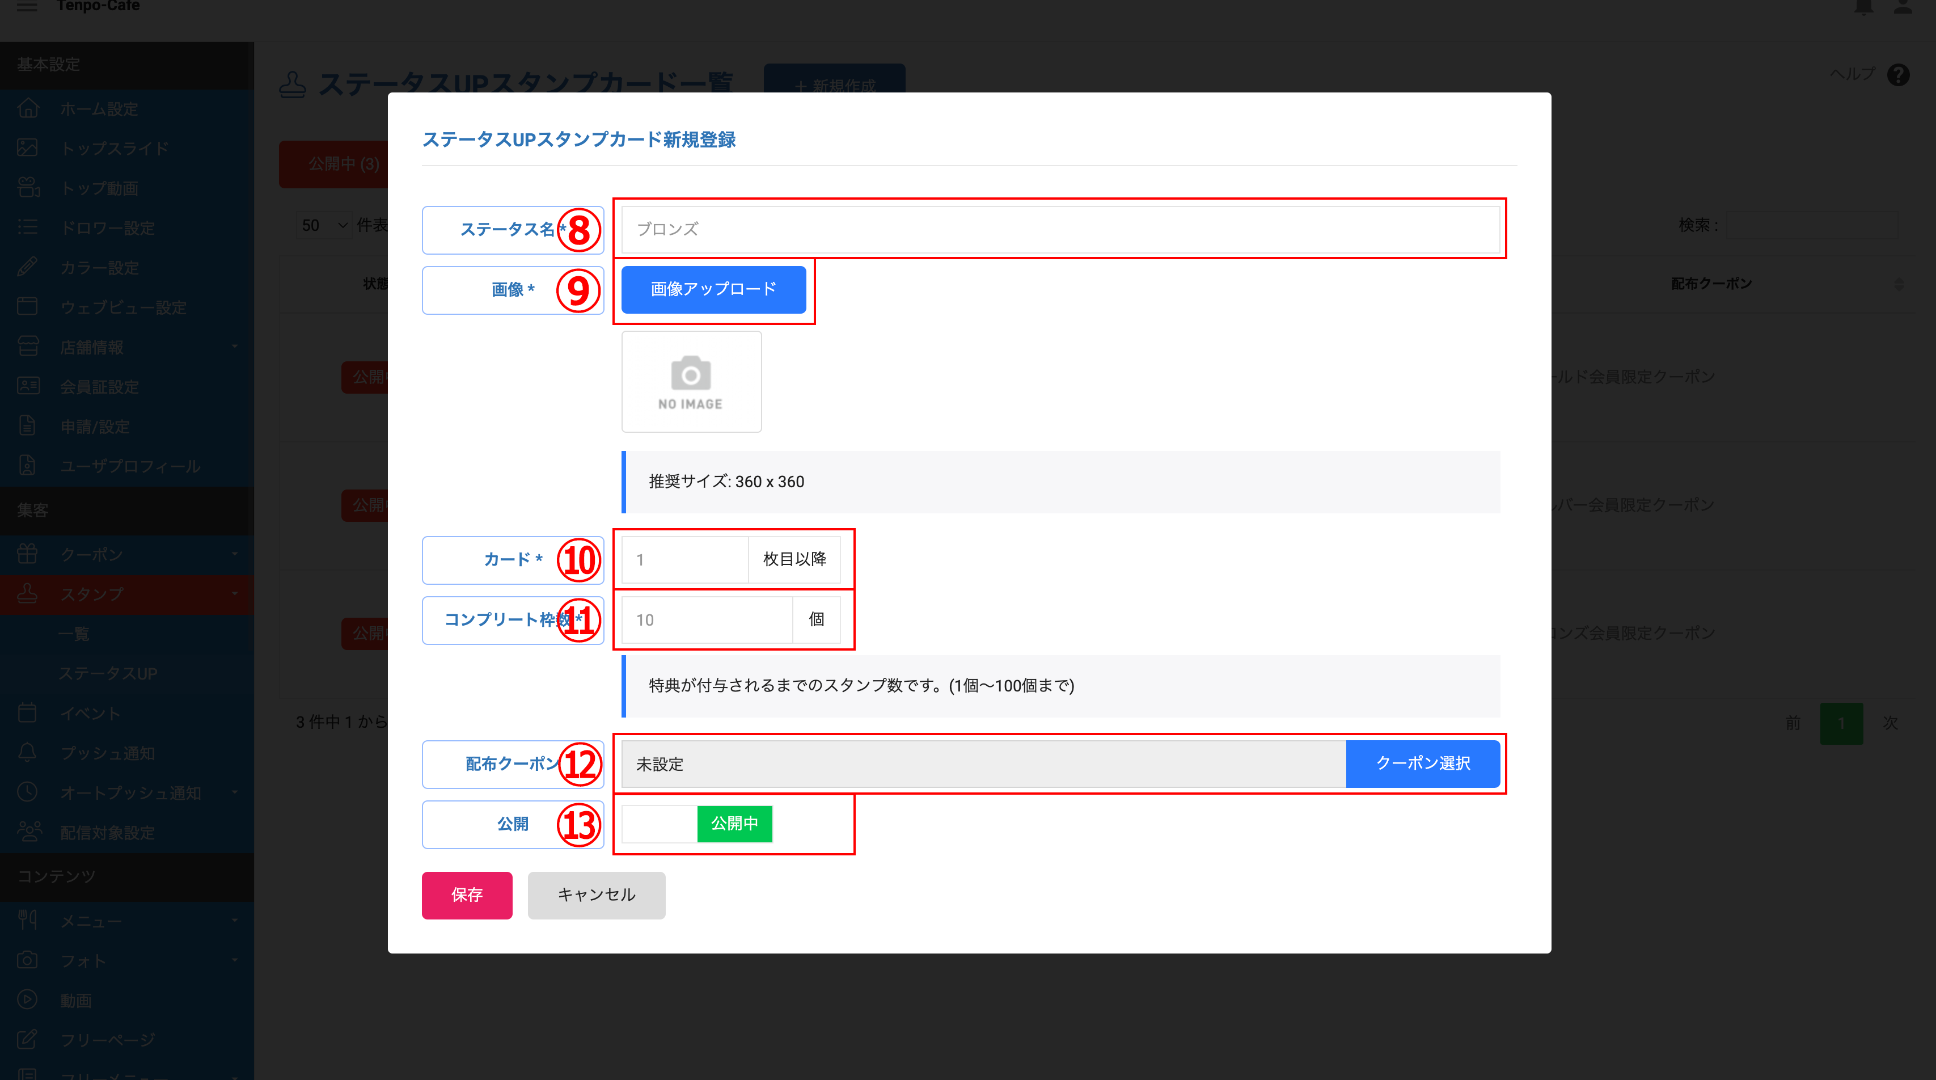
Task: Click the help question mark icon
Action: (x=1897, y=74)
